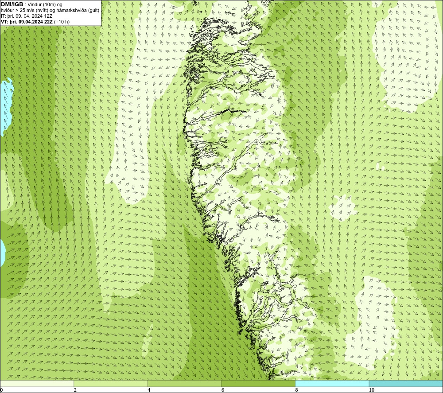Click the '(+10 h)' forecast offset text
The height and width of the screenshot is (393, 443).
click(62, 22)
